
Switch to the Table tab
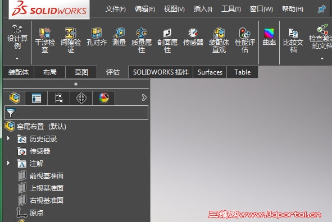click(x=243, y=72)
